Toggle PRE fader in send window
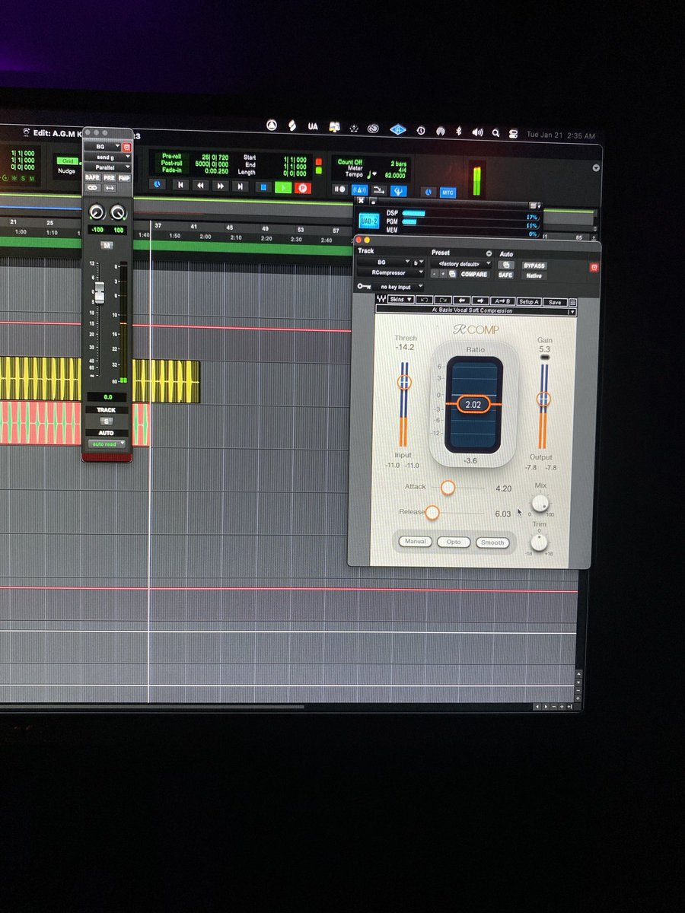 point(109,177)
